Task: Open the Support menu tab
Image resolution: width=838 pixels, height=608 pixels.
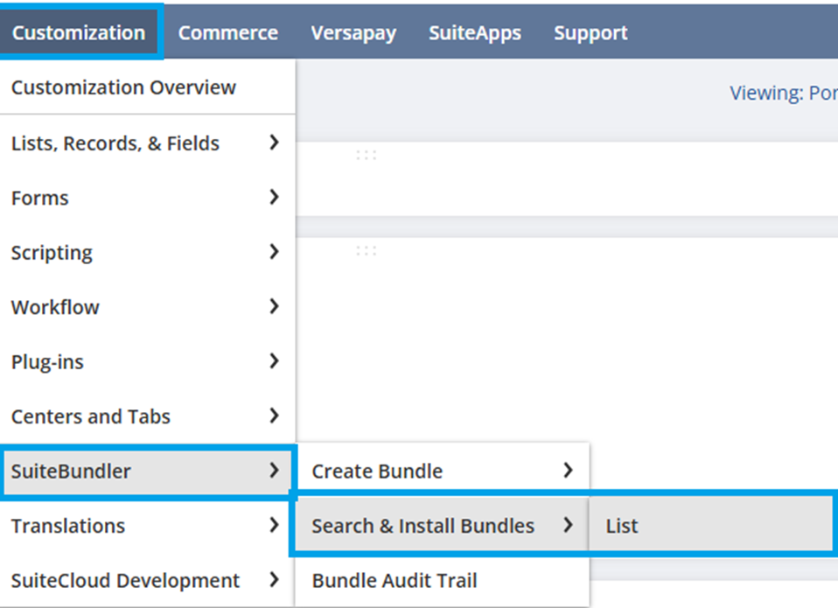Action: (x=590, y=33)
